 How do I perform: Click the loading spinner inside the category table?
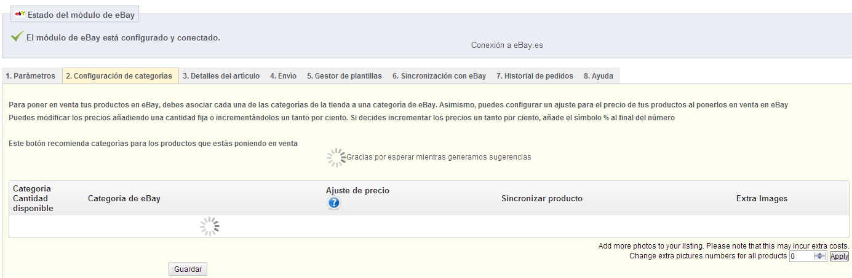click(x=210, y=226)
